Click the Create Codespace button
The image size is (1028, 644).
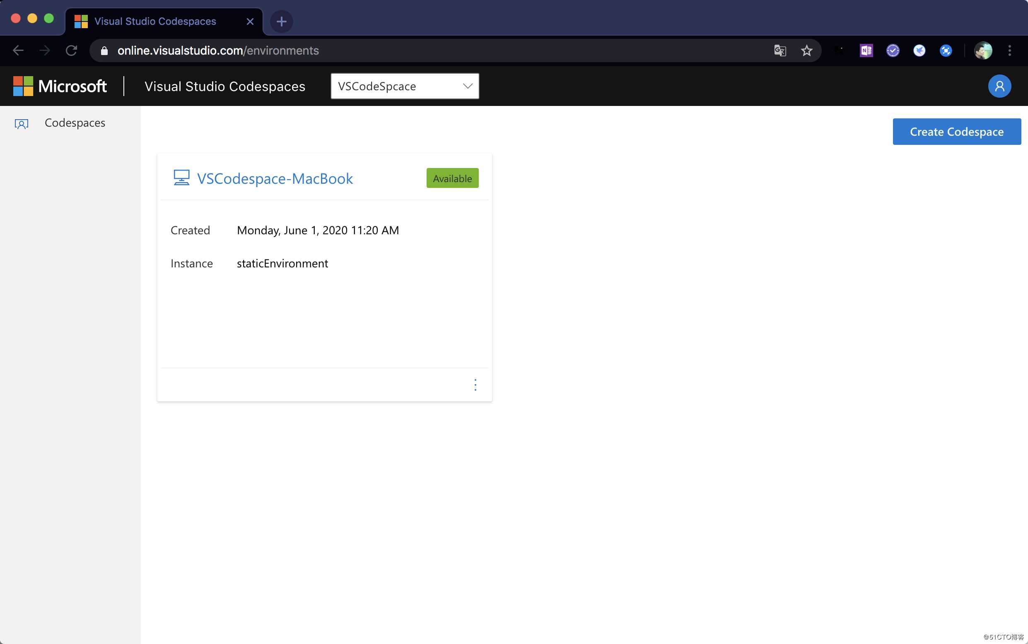pos(957,132)
